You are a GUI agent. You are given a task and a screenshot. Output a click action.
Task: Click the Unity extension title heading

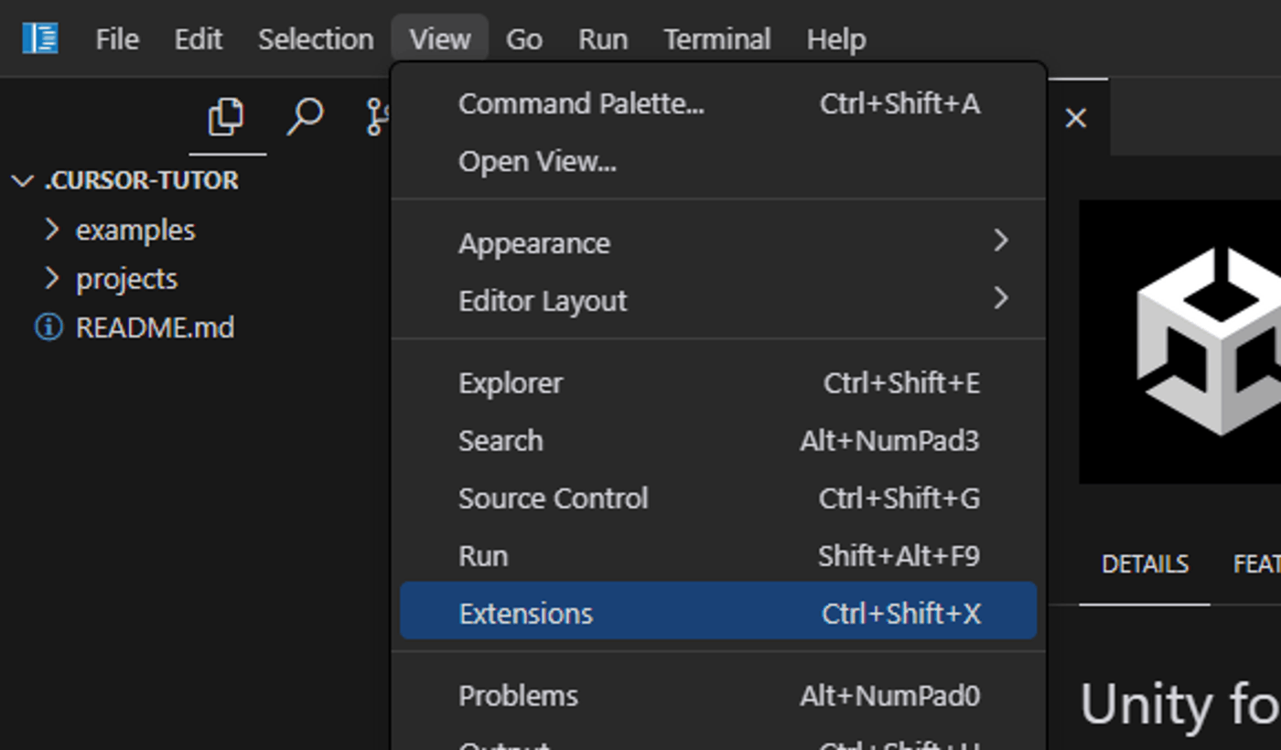tap(1180, 704)
